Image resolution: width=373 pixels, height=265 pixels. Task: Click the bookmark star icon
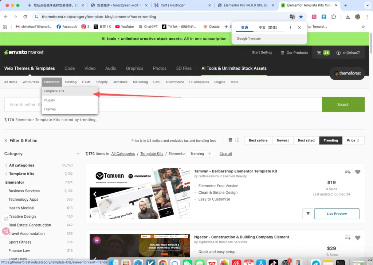[301, 17]
